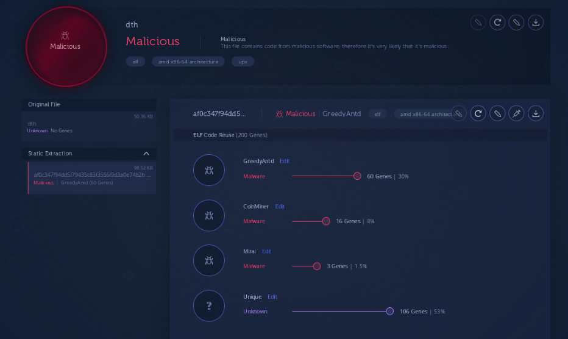Screen dimensions: 568x339
Task: Collapse the Static Extraction section chevron
Action: (x=146, y=154)
